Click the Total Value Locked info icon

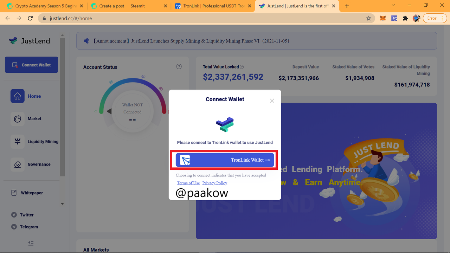pyautogui.click(x=242, y=67)
